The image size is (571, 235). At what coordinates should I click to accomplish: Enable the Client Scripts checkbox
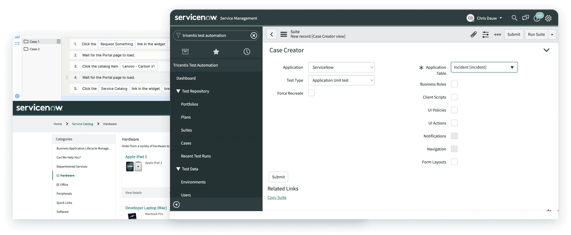tap(454, 97)
